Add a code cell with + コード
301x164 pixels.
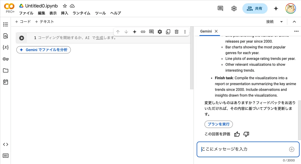(x=23, y=21)
